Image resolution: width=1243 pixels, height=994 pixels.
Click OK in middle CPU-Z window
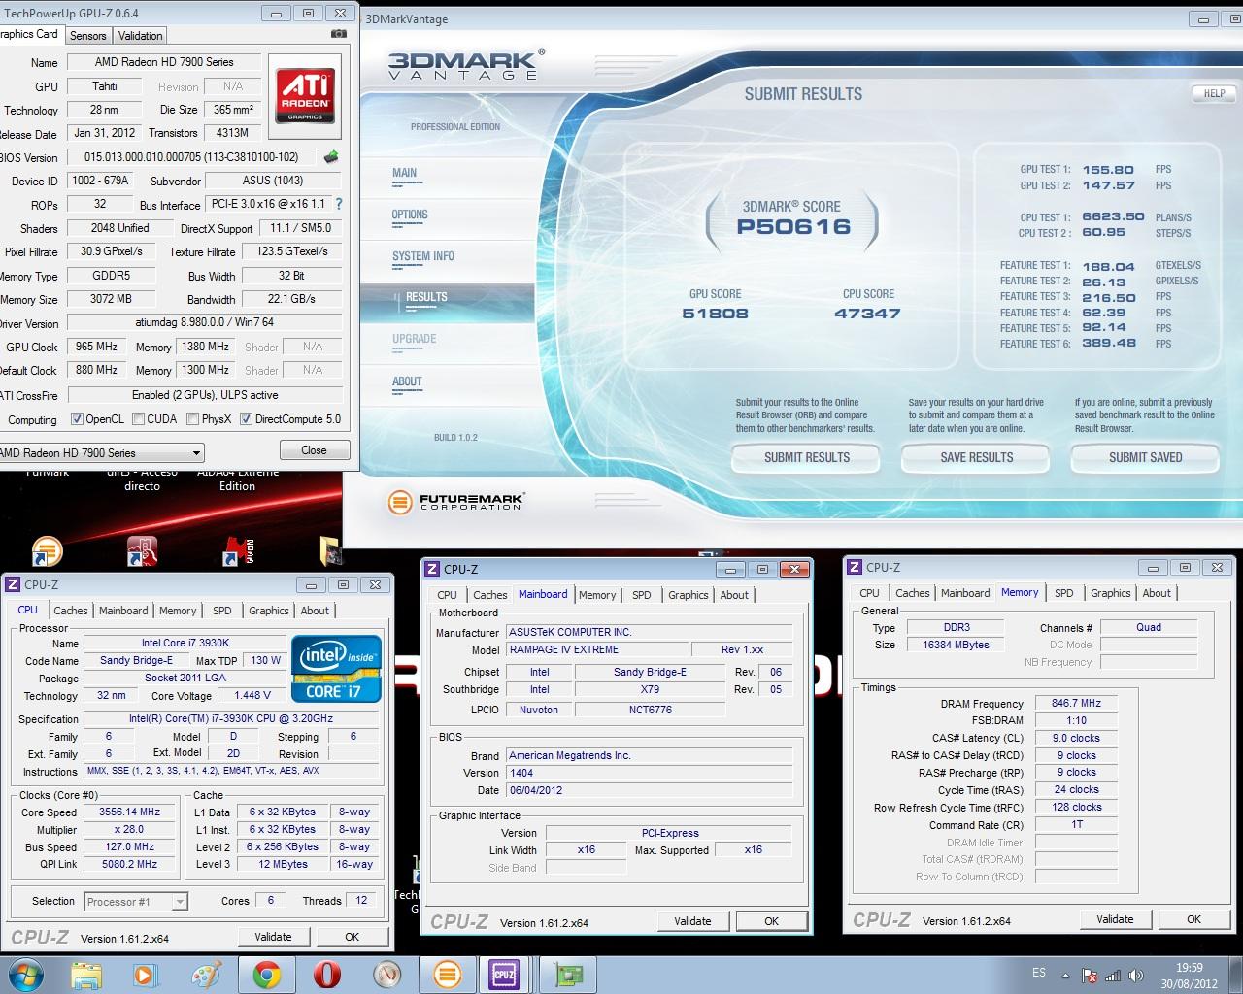point(771,921)
